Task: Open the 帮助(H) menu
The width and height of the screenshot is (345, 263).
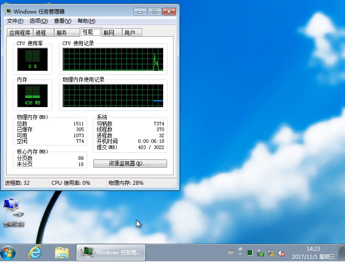Action: 86,21
